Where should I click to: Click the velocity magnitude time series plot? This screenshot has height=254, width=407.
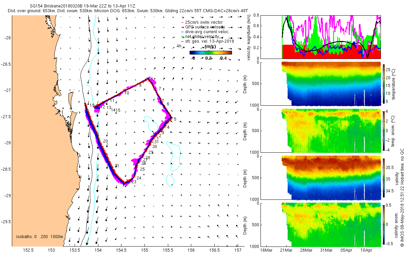click(320, 37)
